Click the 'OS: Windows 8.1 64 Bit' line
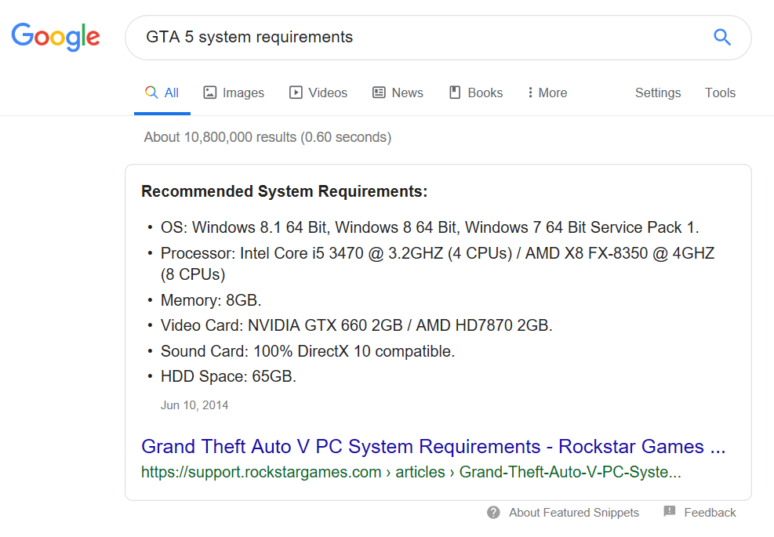Viewport: 774px width, 537px height. (x=430, y=227)
